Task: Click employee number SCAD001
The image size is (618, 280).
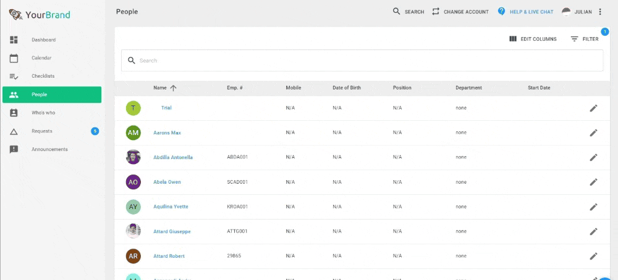Action: pyautogui.click(x=237, y=182)
